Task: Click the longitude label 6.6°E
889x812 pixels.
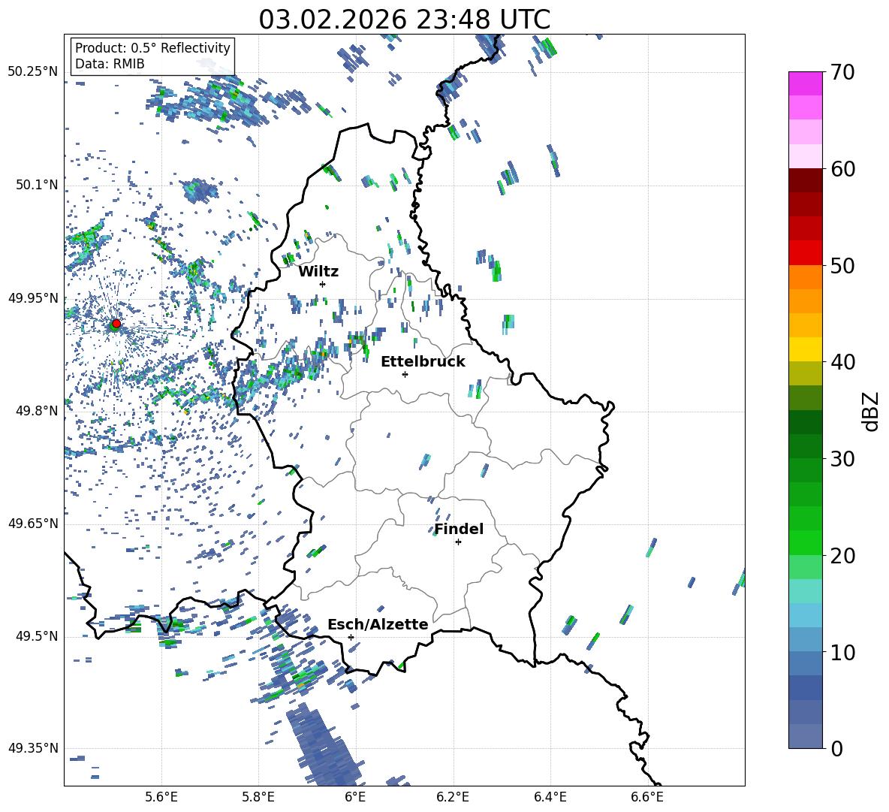Action: coord(647,798)
